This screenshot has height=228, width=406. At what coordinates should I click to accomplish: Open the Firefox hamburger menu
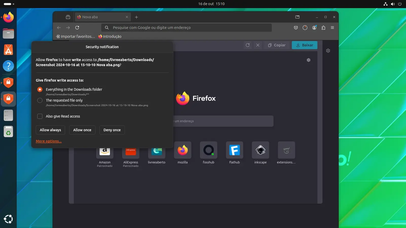332,28
